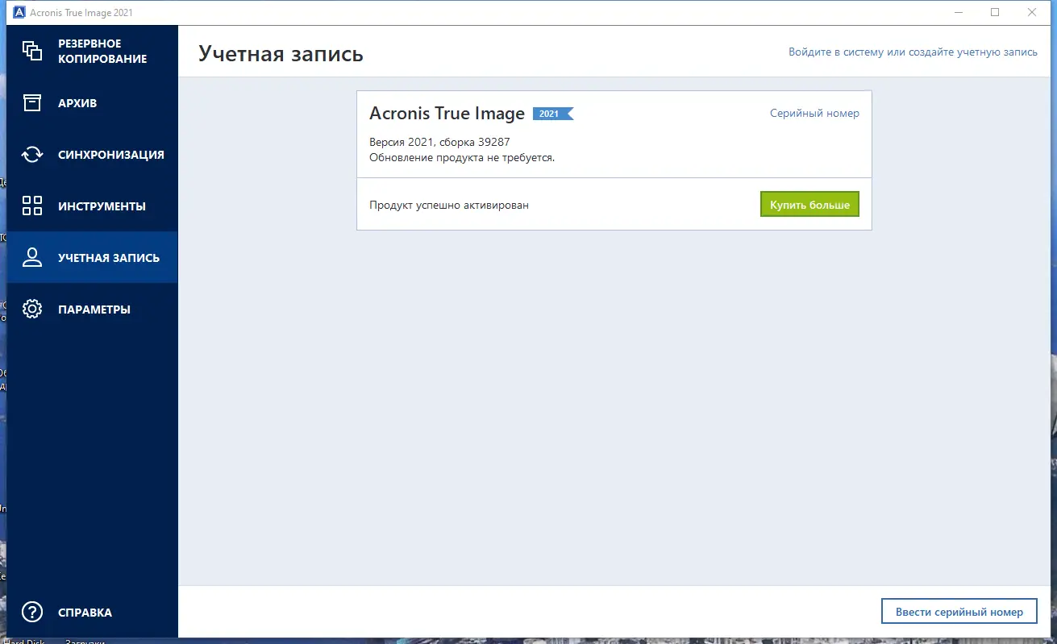Click the backup (Резервное копирование) sidebar icon
The image size is (1057, 644).
click(32, 51)
